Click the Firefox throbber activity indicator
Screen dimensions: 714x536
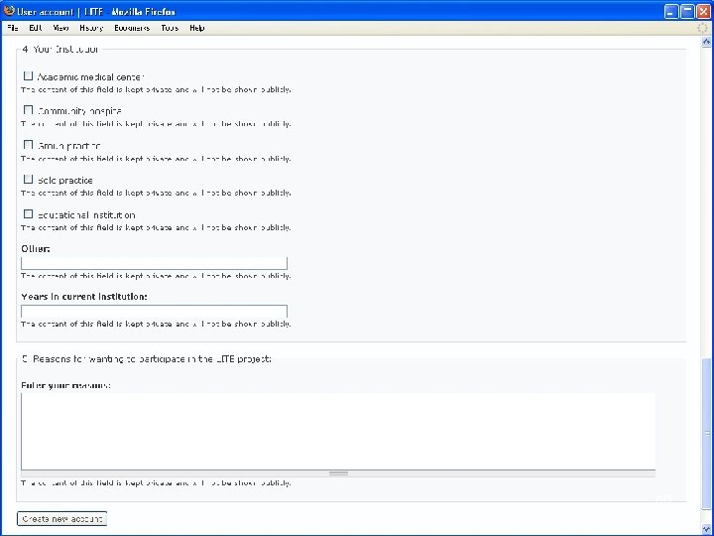click(703, 28)
